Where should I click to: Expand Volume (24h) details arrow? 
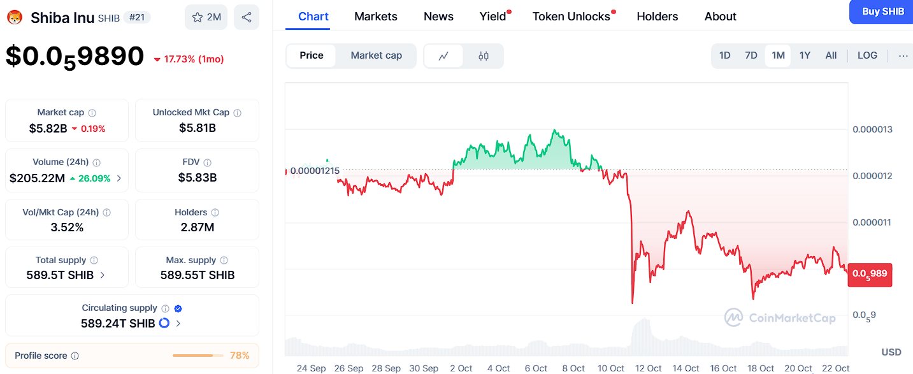tap(119, 178)
